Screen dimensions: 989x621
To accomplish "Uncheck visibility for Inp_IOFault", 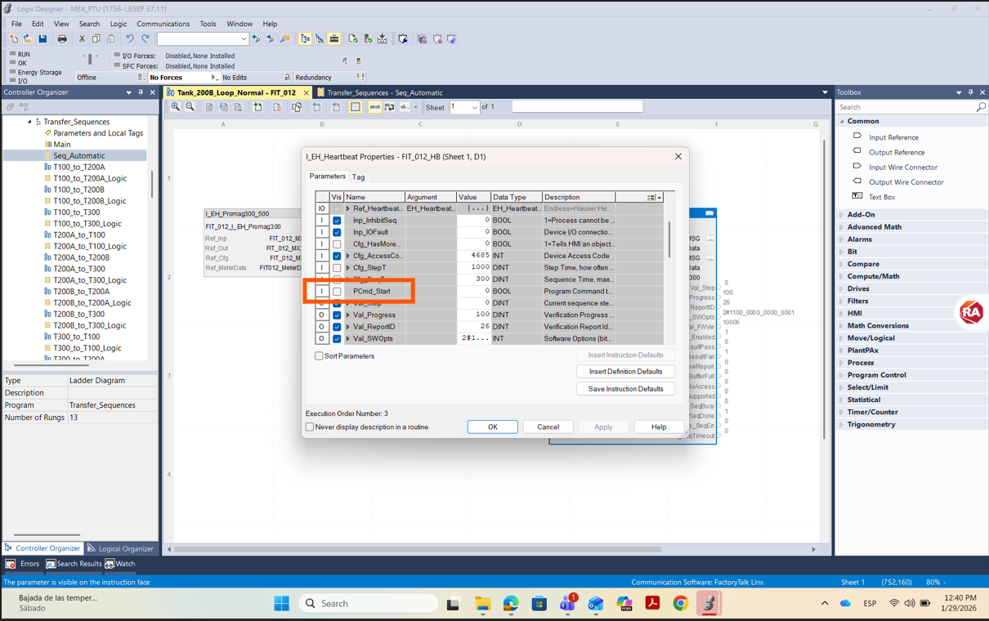I will (337, 232).
